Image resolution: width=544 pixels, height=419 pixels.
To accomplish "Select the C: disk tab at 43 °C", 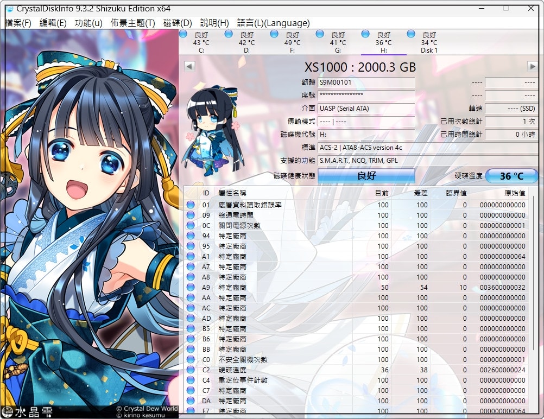I will click(x=201, y=42).
